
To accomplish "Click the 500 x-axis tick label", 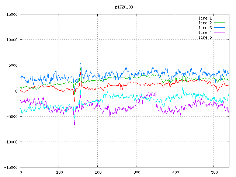I will tap(214, 172).
